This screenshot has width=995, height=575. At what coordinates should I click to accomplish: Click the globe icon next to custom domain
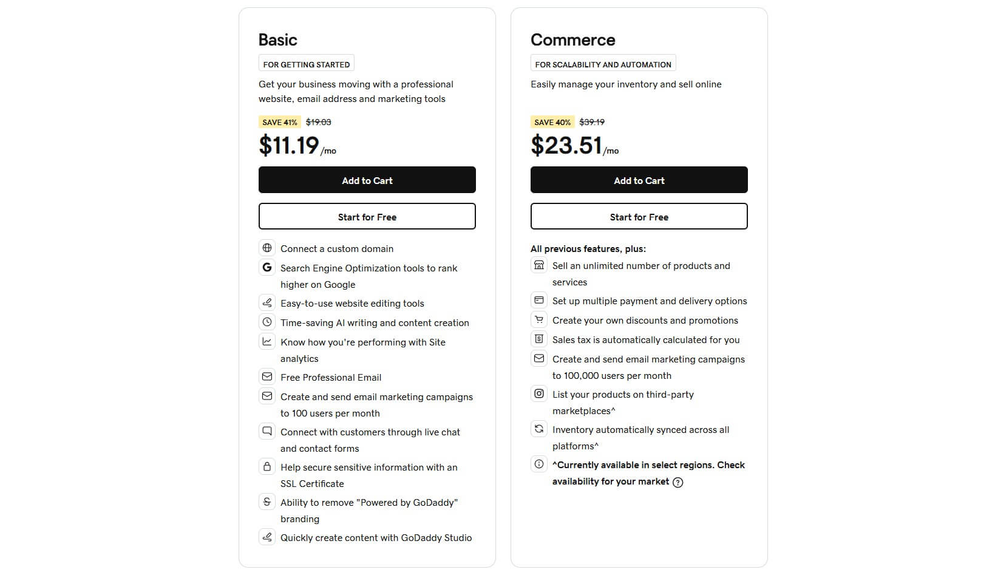click(267, 248)
